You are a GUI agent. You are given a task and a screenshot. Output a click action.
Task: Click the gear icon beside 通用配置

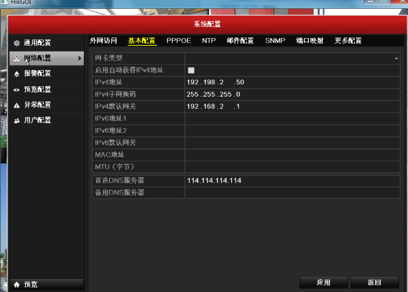(16, 43)
